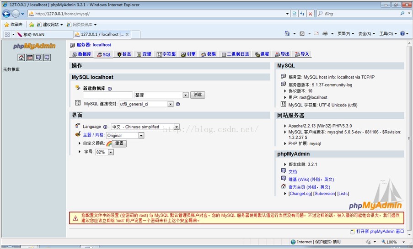Click the server icon before 服务器: localhost
Image resolution: width=413 pixels, height=249 pixels.
pos(72,45)
